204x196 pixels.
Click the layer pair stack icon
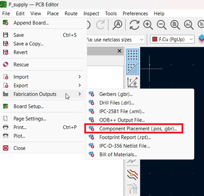click(201, 39)
